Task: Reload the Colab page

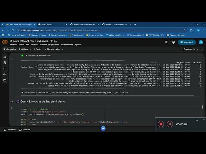Action: point(13,30)
